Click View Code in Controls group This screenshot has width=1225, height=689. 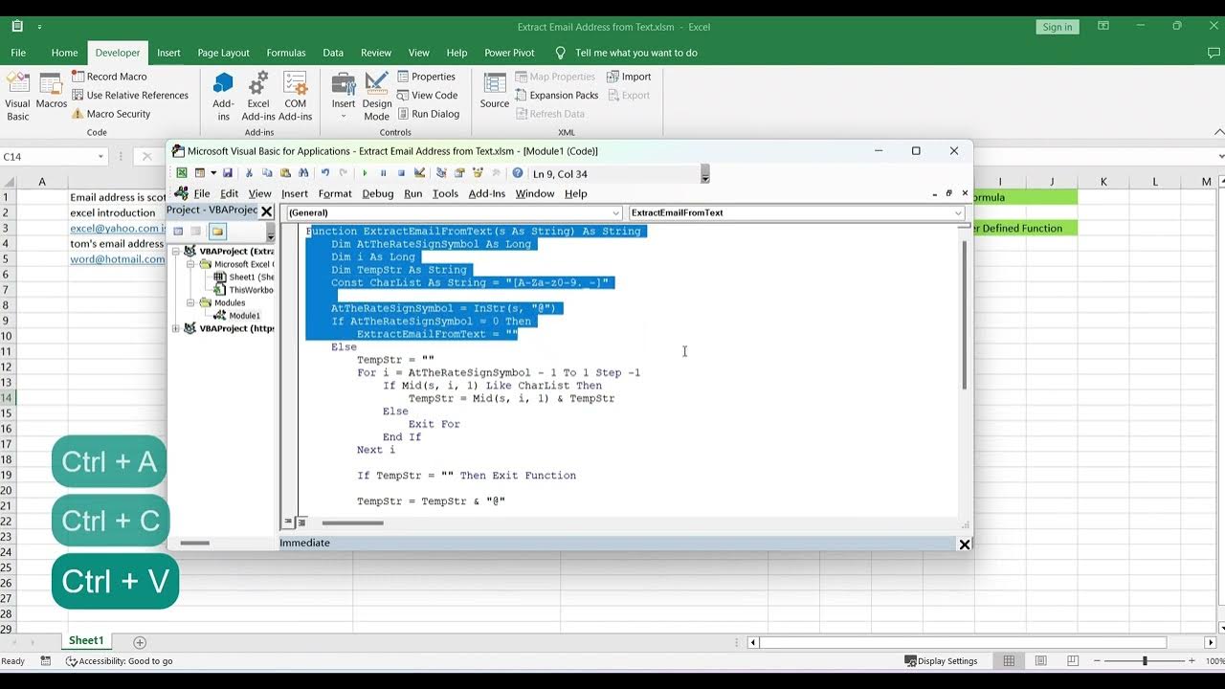click(427, 95)
